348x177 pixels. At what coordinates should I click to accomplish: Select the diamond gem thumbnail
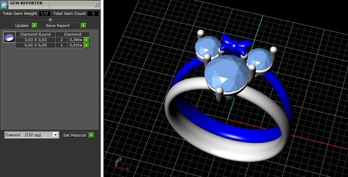[9, 37]
